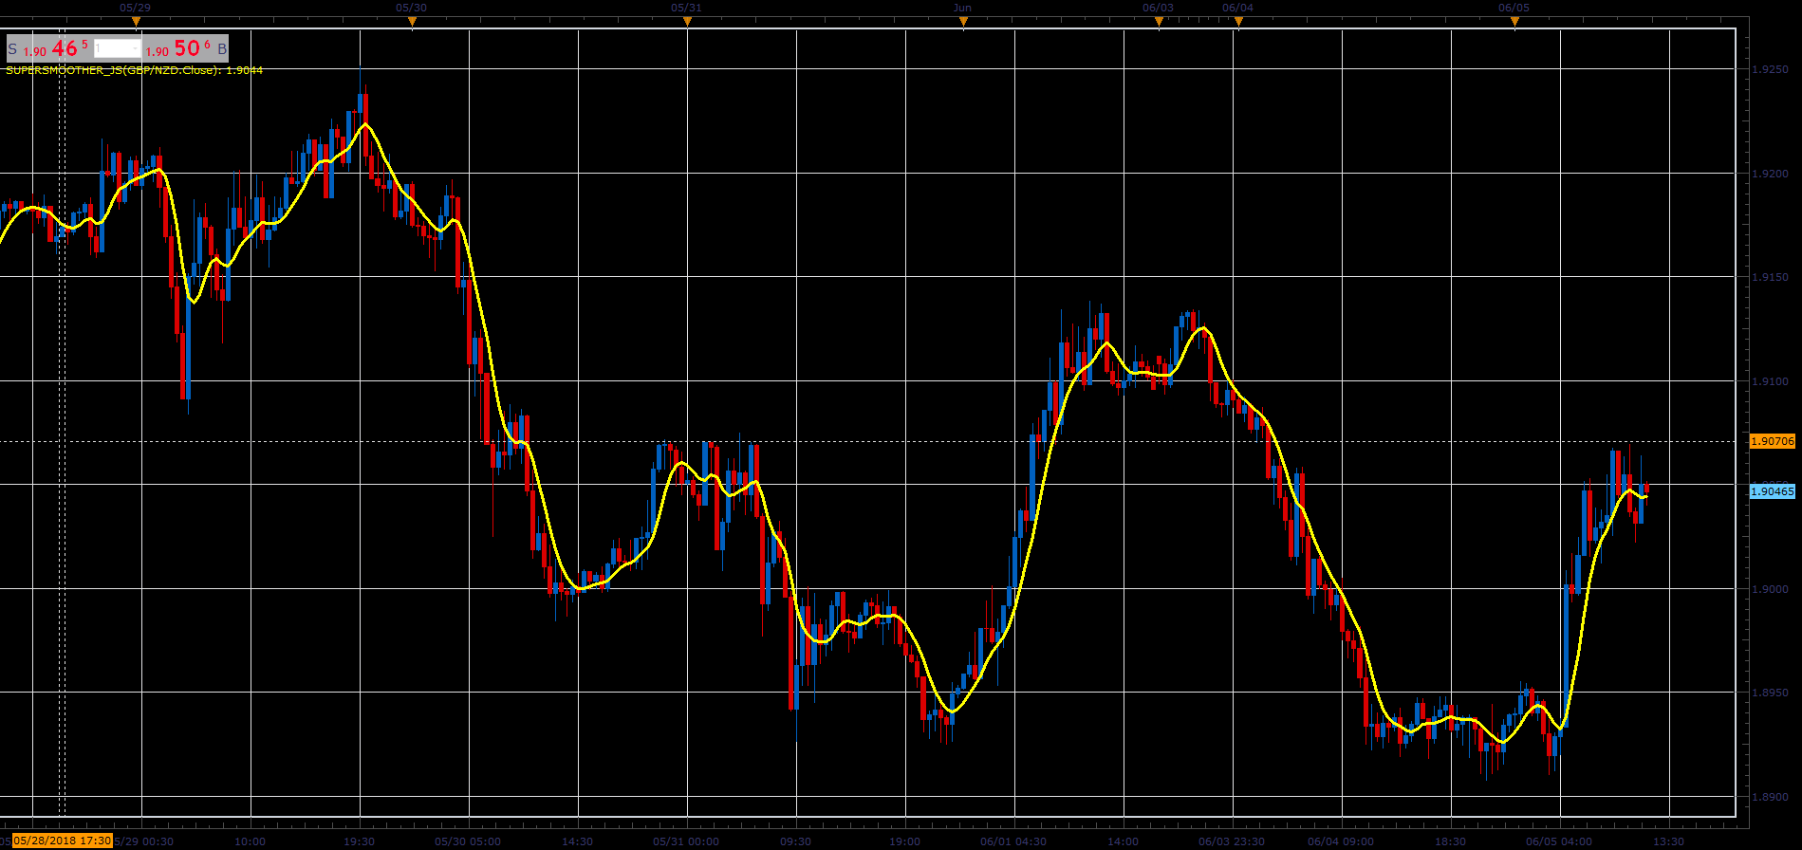Click the orange 05/28/2018 17:30 time label
1802x850 pixels.
pos(63,841)
